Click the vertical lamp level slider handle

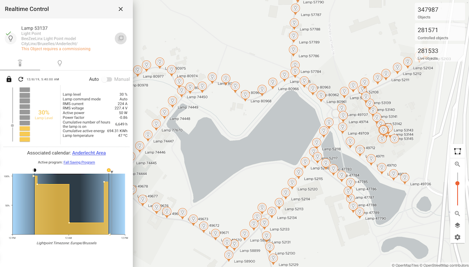tap(12, 126)
